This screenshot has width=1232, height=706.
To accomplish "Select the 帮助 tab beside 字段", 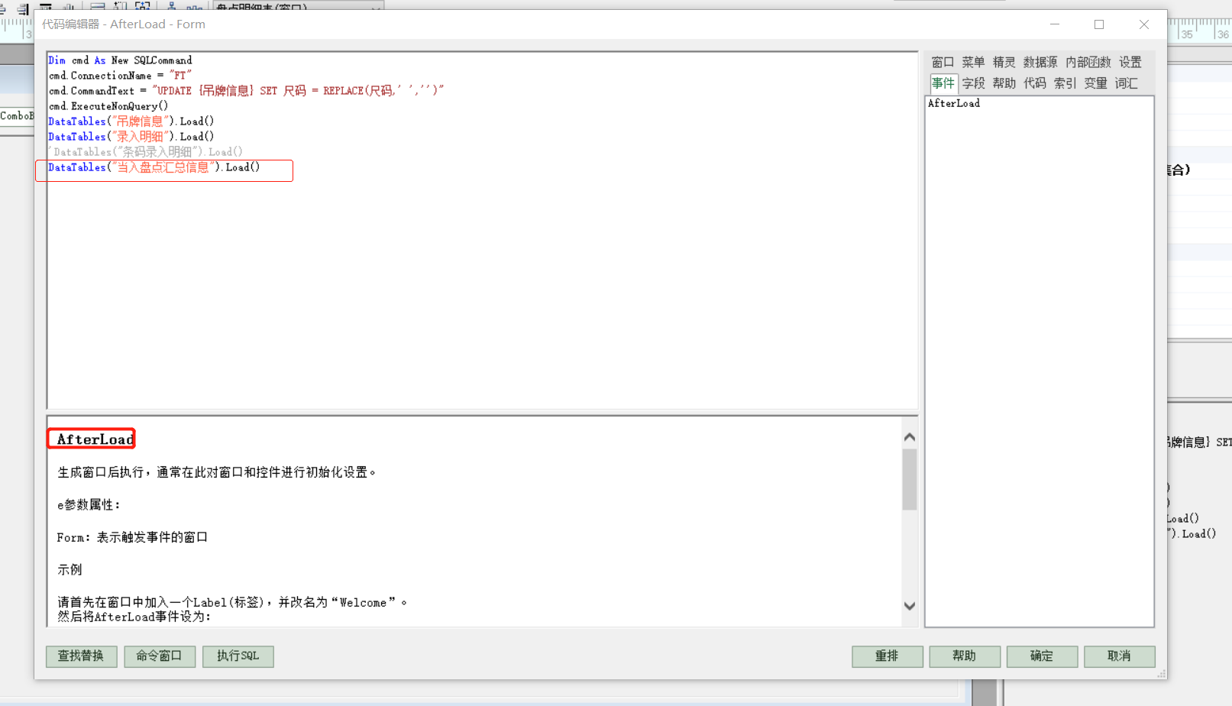I will tap(1004, 83).
